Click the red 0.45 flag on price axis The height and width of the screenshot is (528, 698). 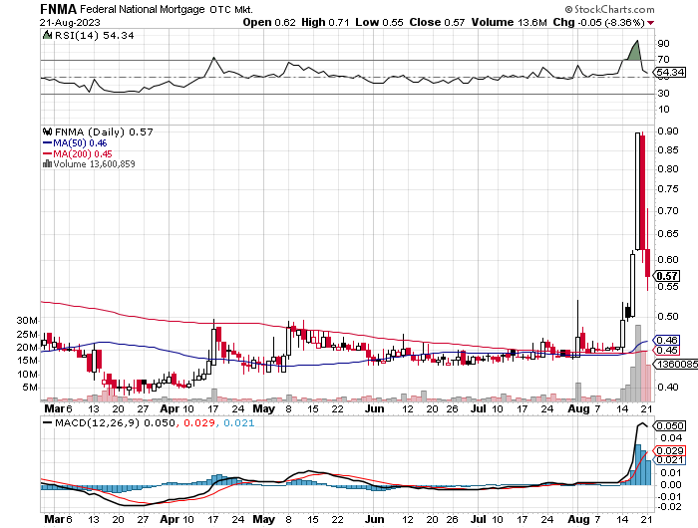(x=667, y=351)
